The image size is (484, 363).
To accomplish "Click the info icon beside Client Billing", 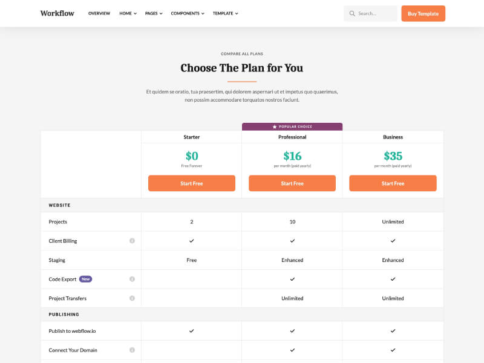I will click(132, 241).
